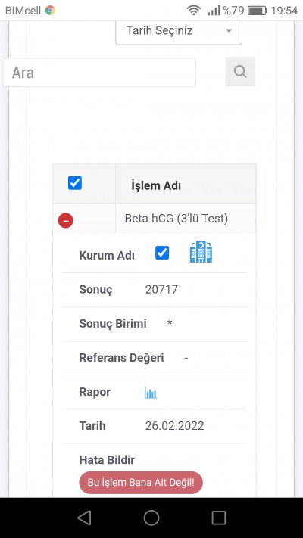Open the Tarih Seçiniz dropdown
This screenshot has width=303, height=538.
pos(179,32)
